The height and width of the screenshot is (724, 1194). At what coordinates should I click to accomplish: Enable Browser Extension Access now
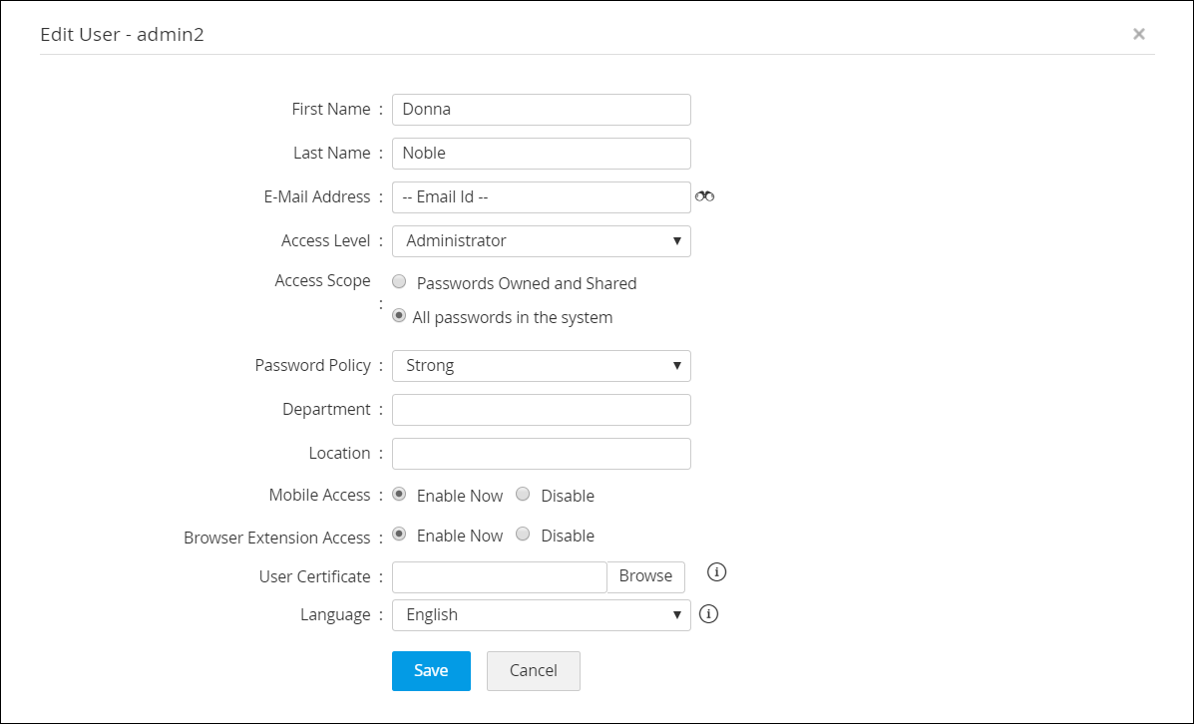399,535
